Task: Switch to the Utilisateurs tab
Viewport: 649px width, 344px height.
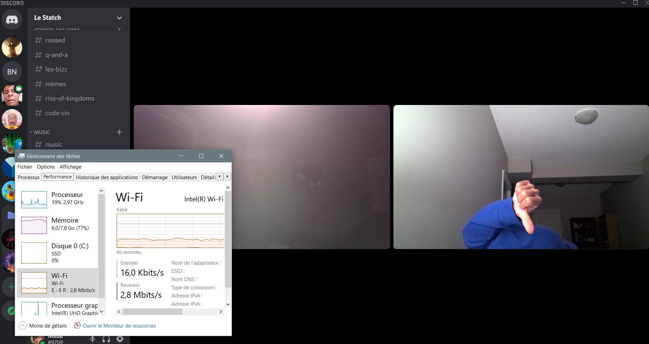Action: click(184, 177)
